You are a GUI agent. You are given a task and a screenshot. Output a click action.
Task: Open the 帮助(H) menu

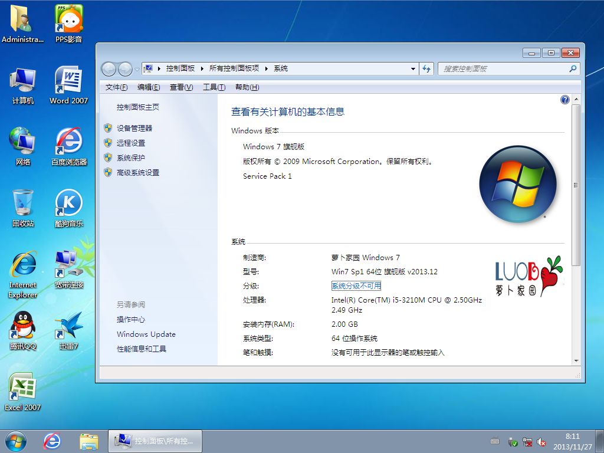click(x=247, y=87)
